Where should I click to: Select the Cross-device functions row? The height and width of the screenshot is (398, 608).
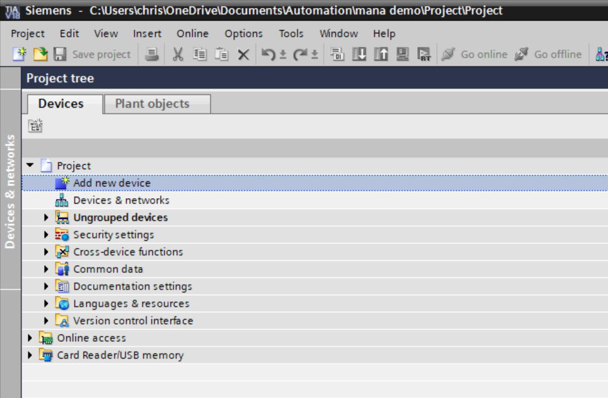click(x=315, y=252)
